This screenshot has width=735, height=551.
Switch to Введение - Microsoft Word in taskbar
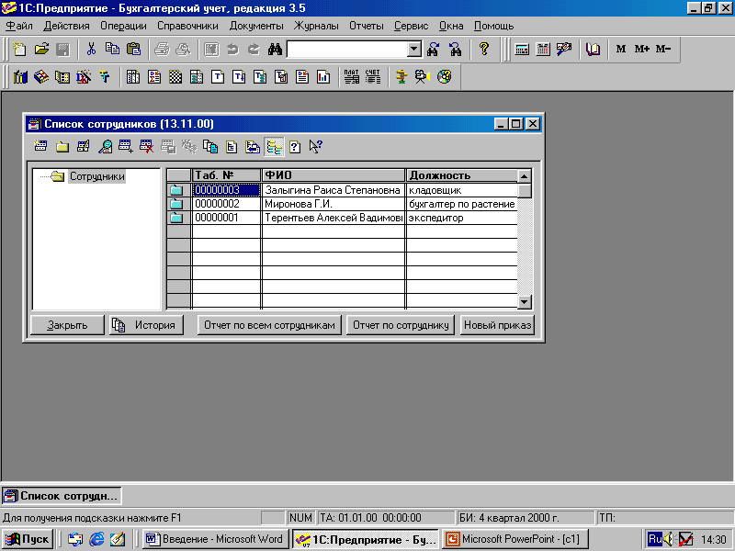(x=215, y=539)
